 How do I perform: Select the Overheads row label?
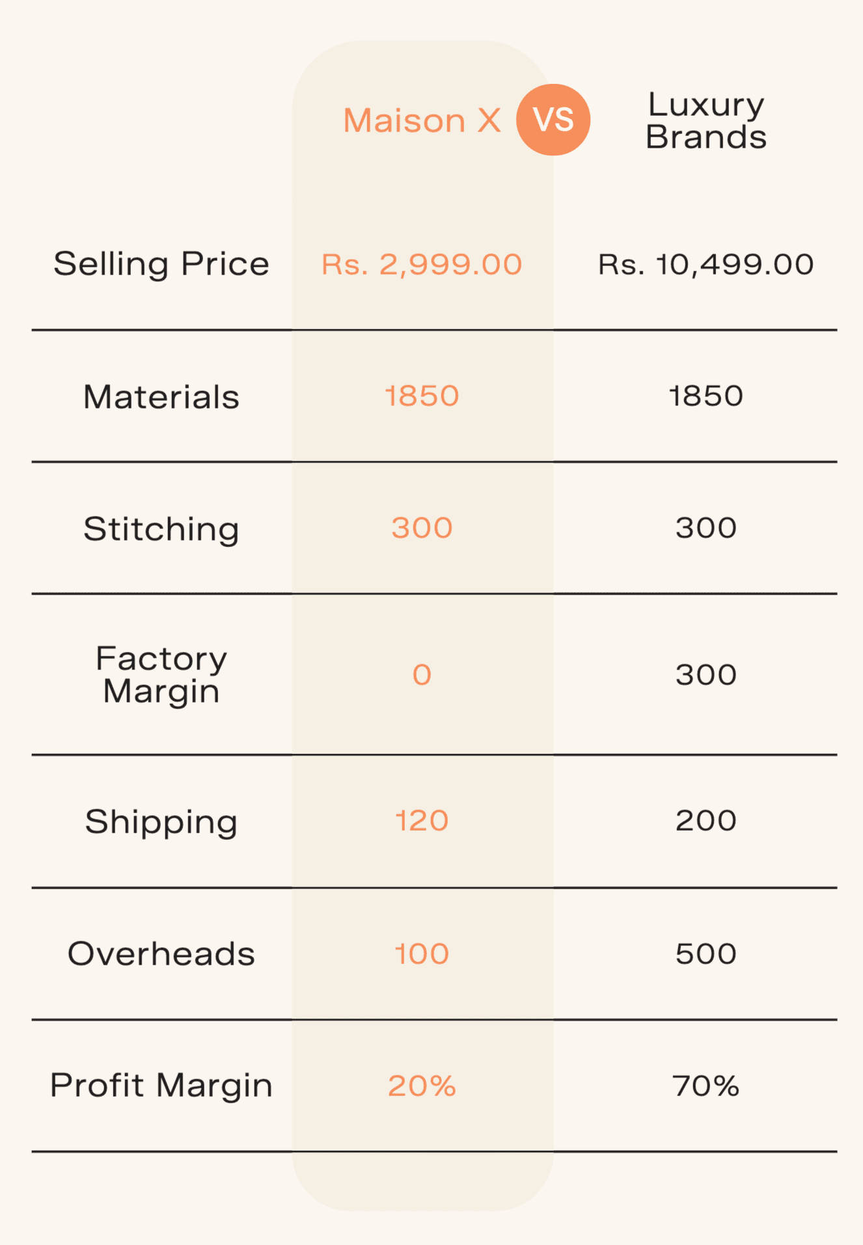click(x=161, y=954)
